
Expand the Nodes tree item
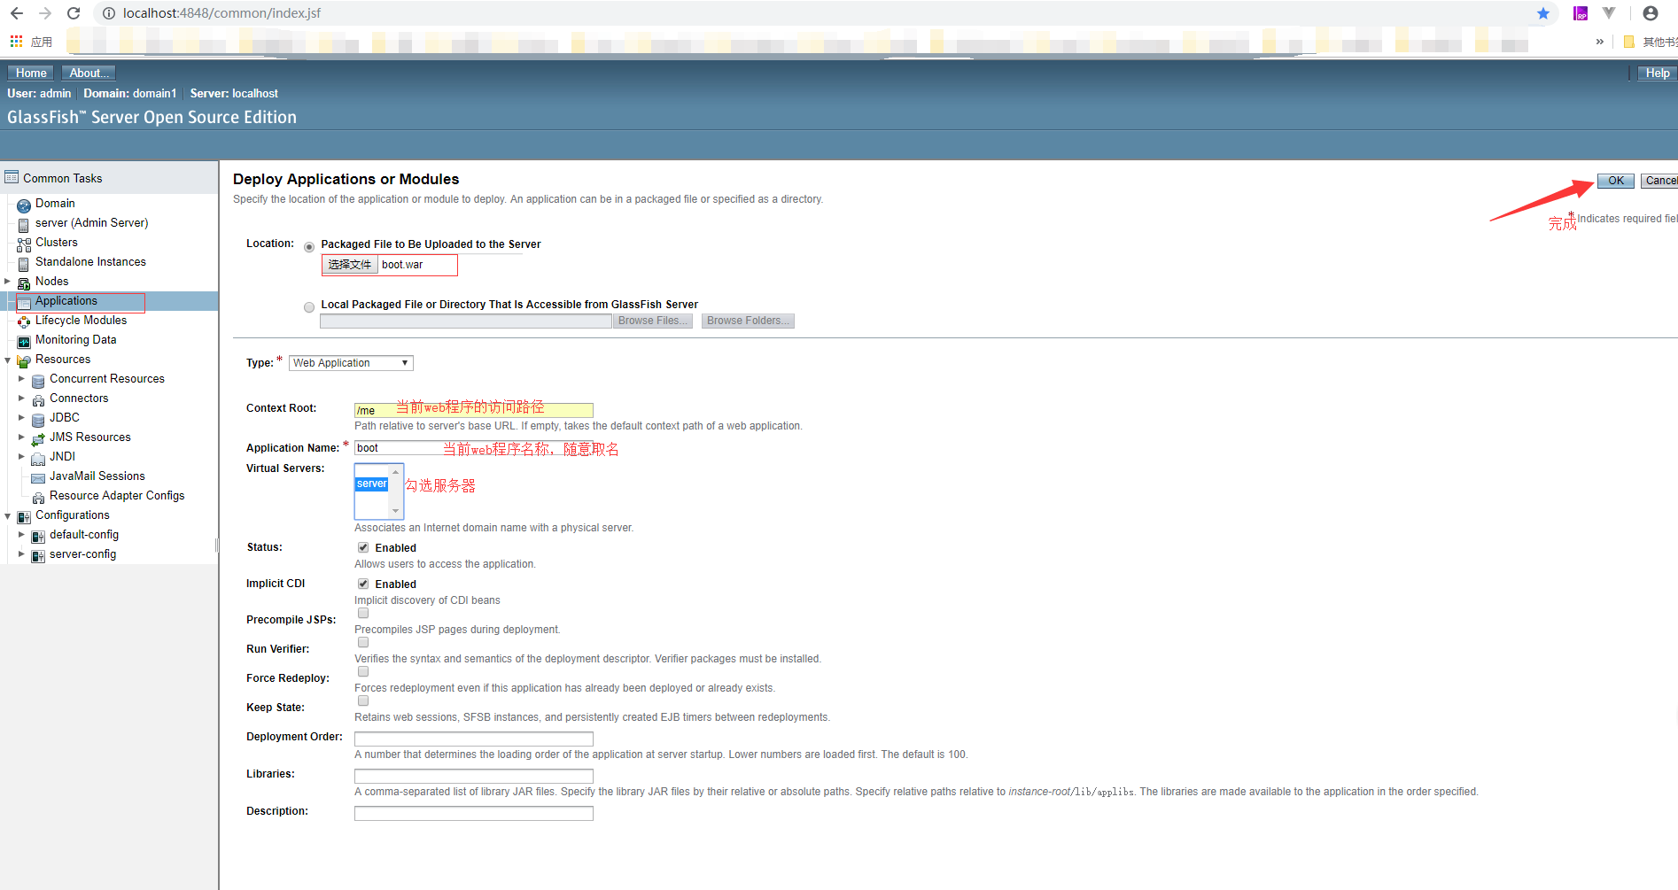pos(9,282)
